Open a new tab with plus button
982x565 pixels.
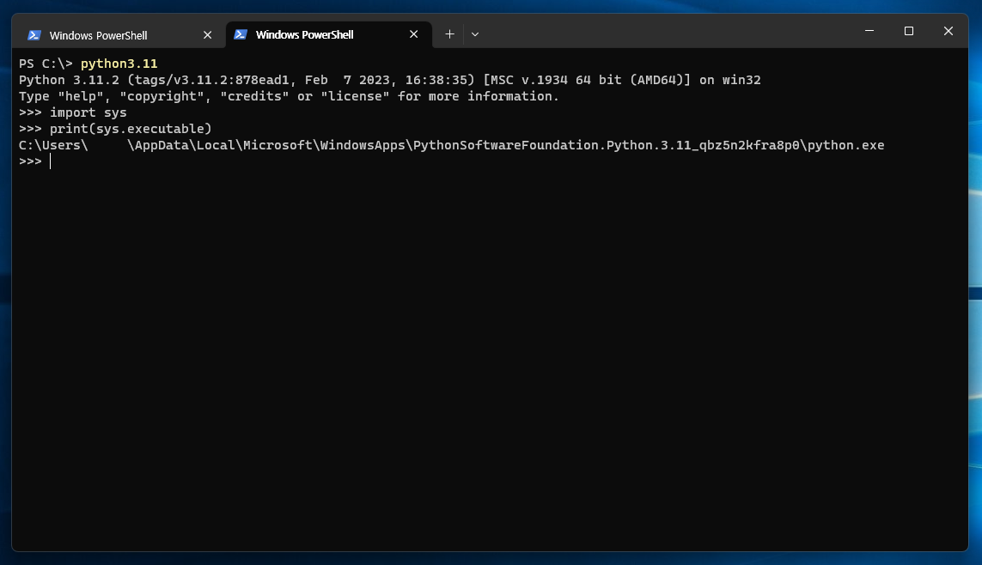(x=449, y=34)
